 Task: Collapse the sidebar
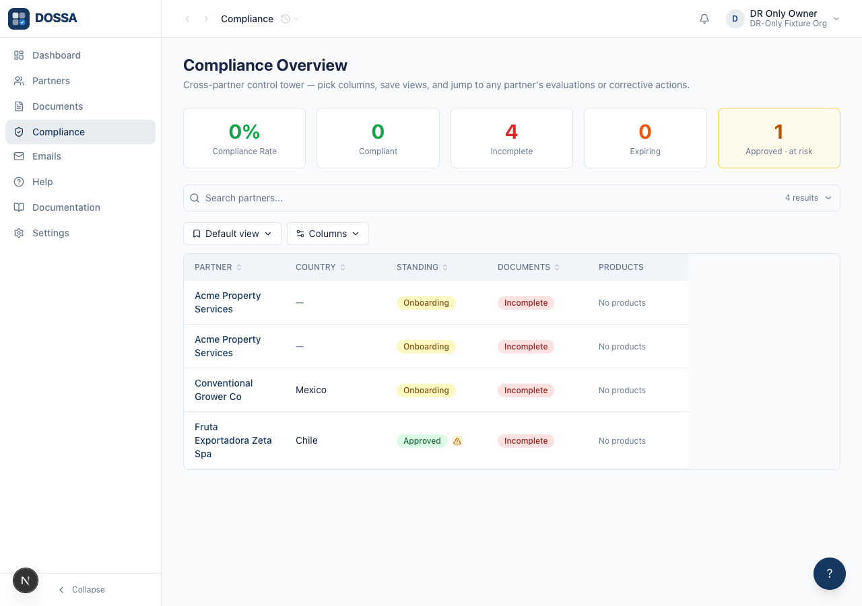click(x=81, y=590)
